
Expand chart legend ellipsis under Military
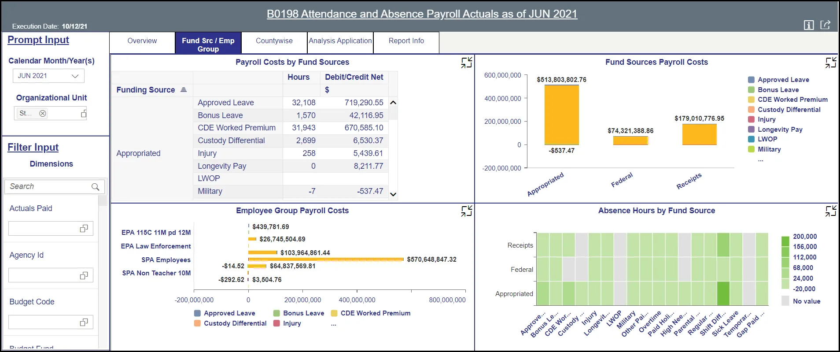760,159
